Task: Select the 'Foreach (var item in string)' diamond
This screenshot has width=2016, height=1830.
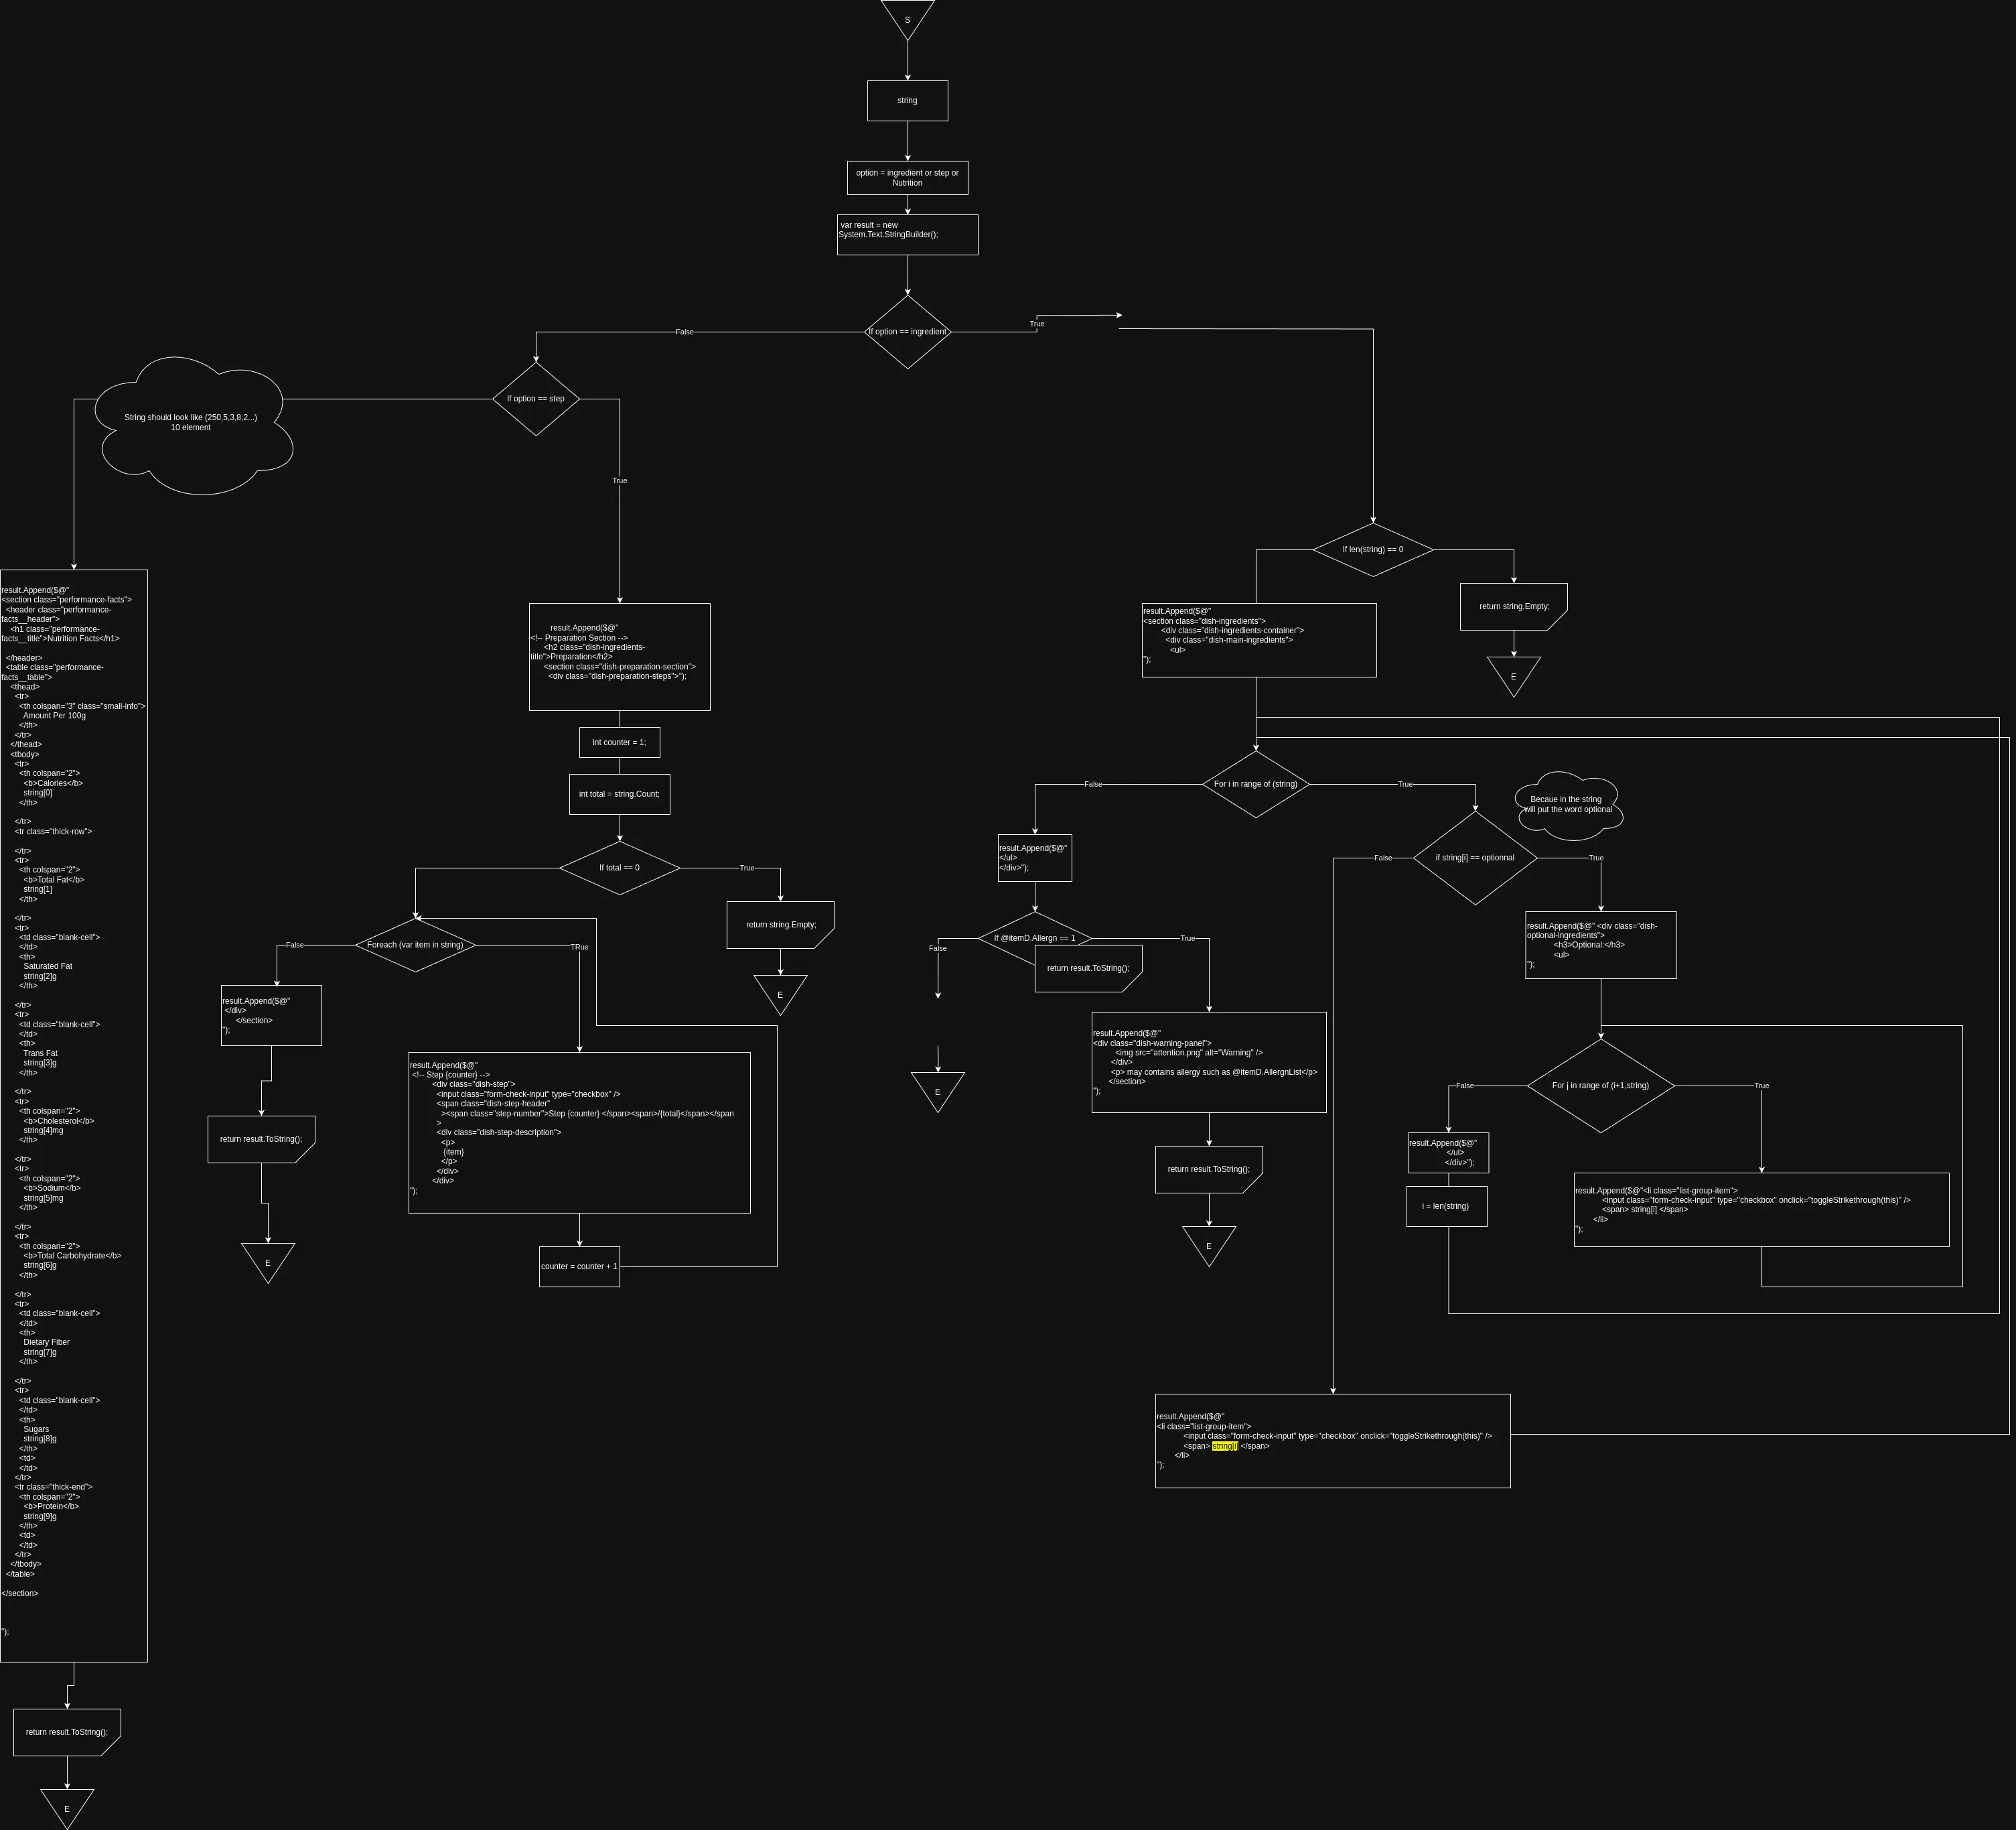Action: click(x=415, y=945)
